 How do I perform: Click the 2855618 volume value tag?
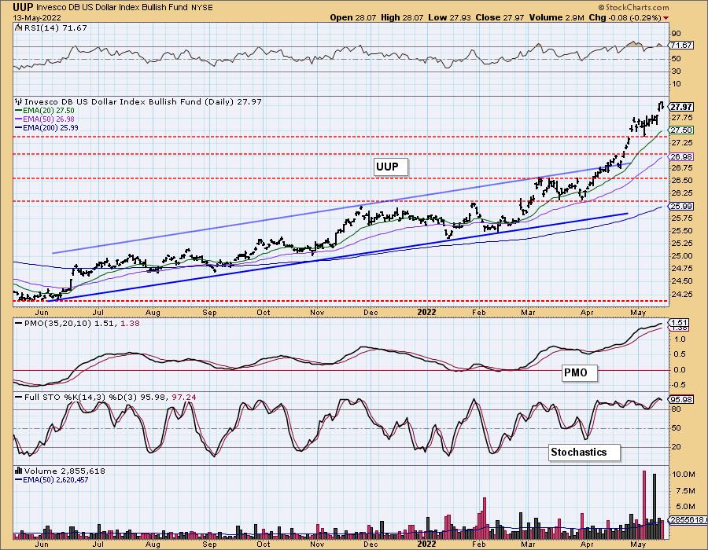pos(687,520)
